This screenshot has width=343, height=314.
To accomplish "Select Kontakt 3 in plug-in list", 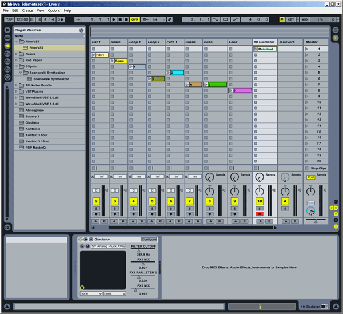I will (x=32, y=128).
